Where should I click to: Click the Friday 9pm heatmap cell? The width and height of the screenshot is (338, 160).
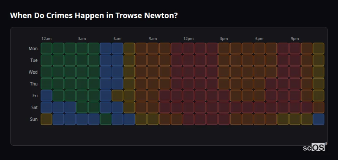tap(295, 96)
